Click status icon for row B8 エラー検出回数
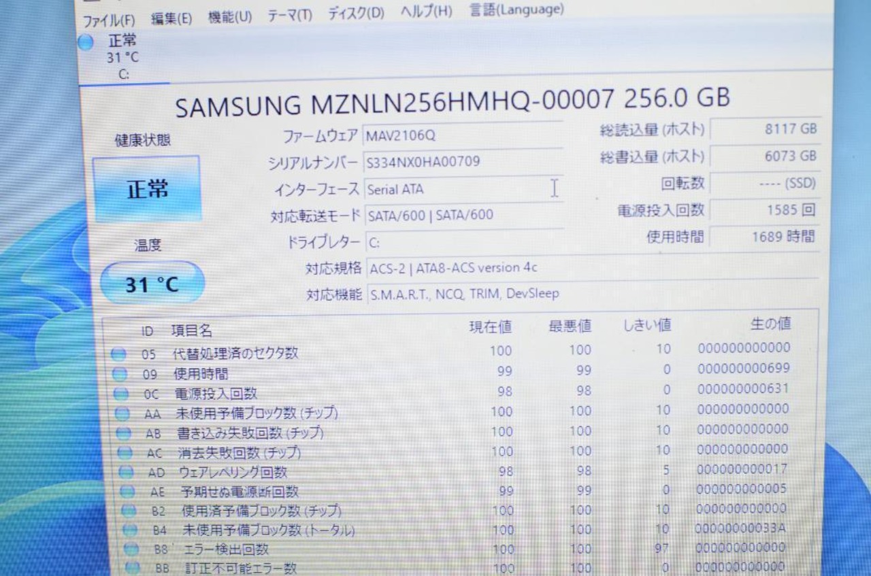 pyautogui.click(x=132, y=549)
